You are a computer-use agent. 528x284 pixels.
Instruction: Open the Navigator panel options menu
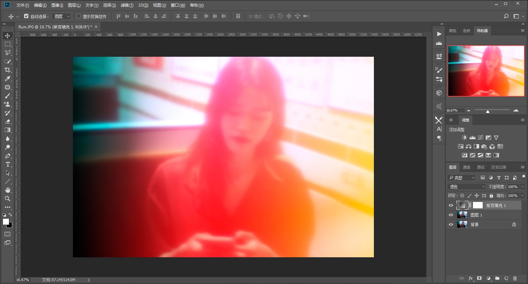pyautogui.click(x=522, y=31)
